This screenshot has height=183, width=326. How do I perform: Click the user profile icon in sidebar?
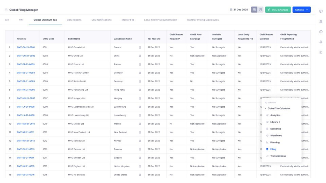point(321,22)
